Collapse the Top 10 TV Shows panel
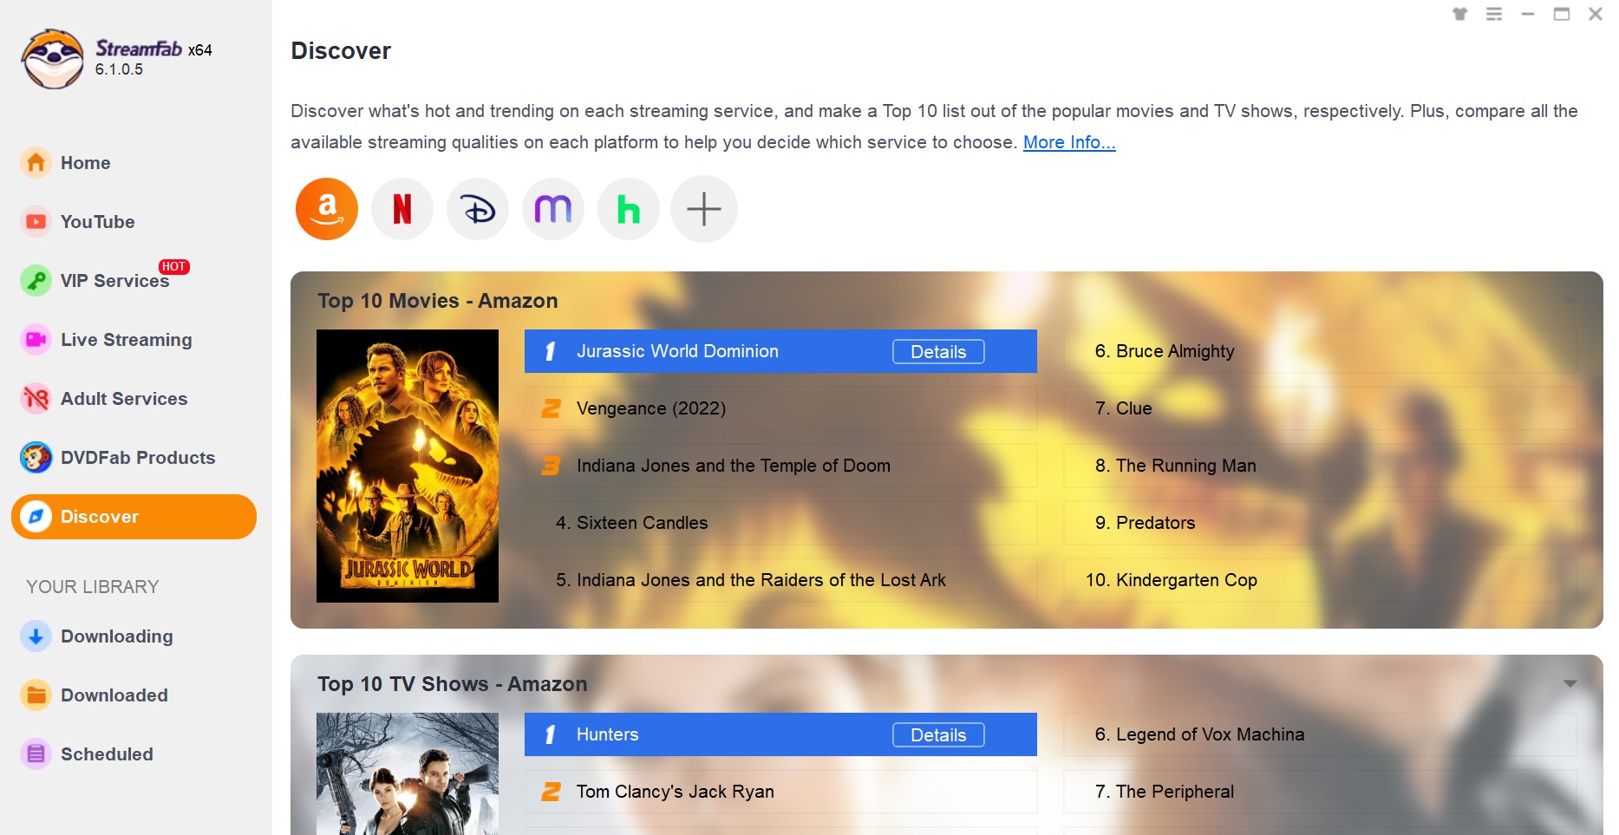 [1570, 683]
